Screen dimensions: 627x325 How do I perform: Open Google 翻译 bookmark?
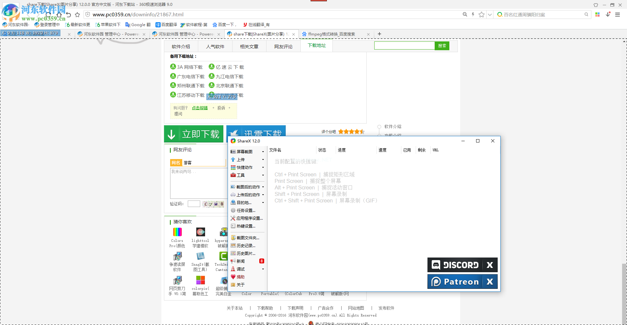click(138, 25)
